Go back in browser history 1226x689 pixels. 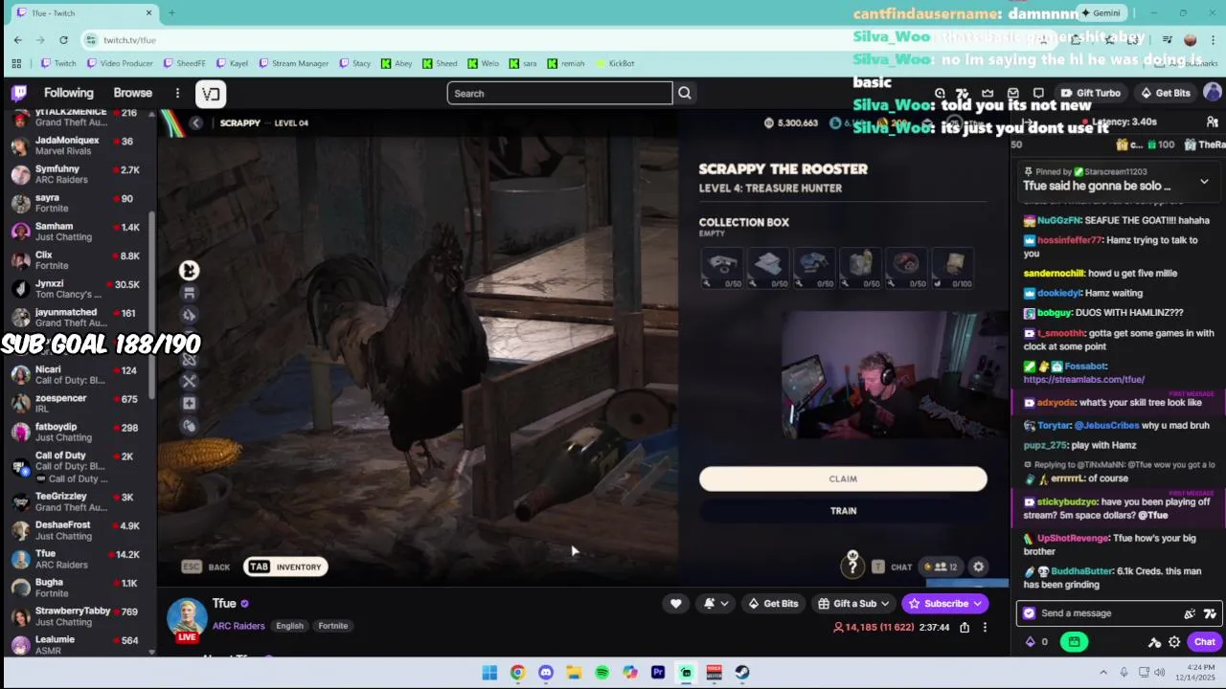pos(17,39)
